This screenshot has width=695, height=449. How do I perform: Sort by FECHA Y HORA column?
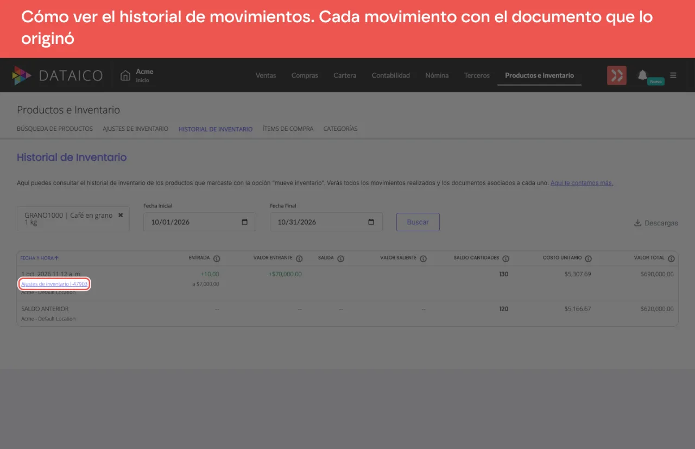[x=40, y=258]
